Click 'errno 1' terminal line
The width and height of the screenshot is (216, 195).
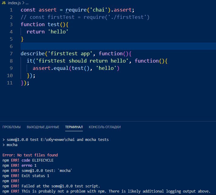pyautogui.click(x=29, y=166)
